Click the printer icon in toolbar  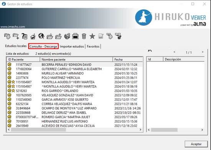(x=75, y=36)
